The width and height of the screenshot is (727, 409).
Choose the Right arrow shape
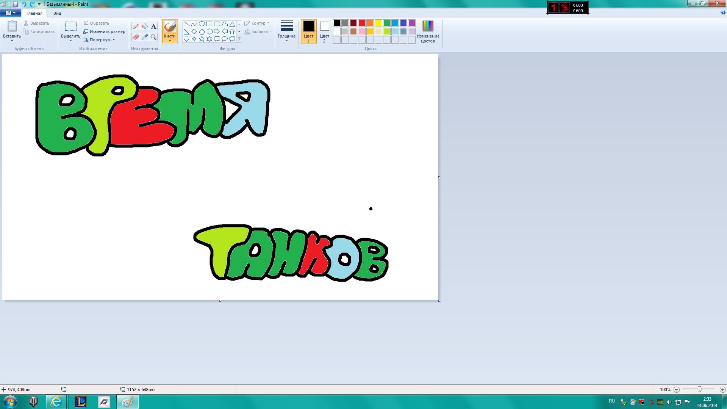point(217,31)
